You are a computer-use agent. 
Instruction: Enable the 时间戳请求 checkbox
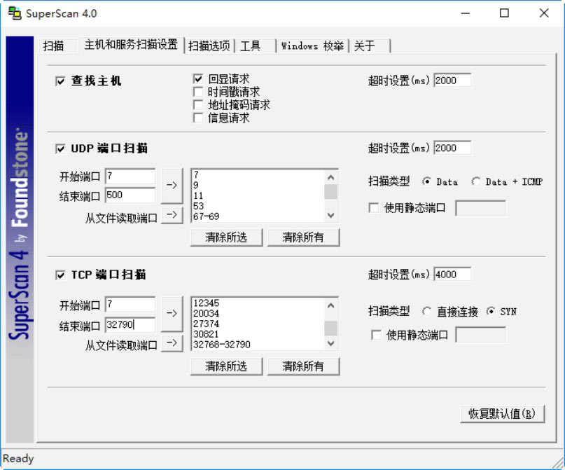point(198,92)
